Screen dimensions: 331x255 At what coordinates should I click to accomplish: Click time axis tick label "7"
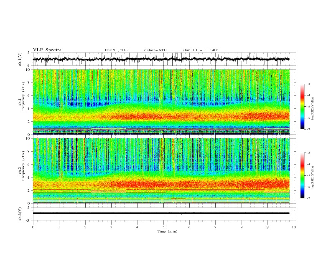pos(216,227)
